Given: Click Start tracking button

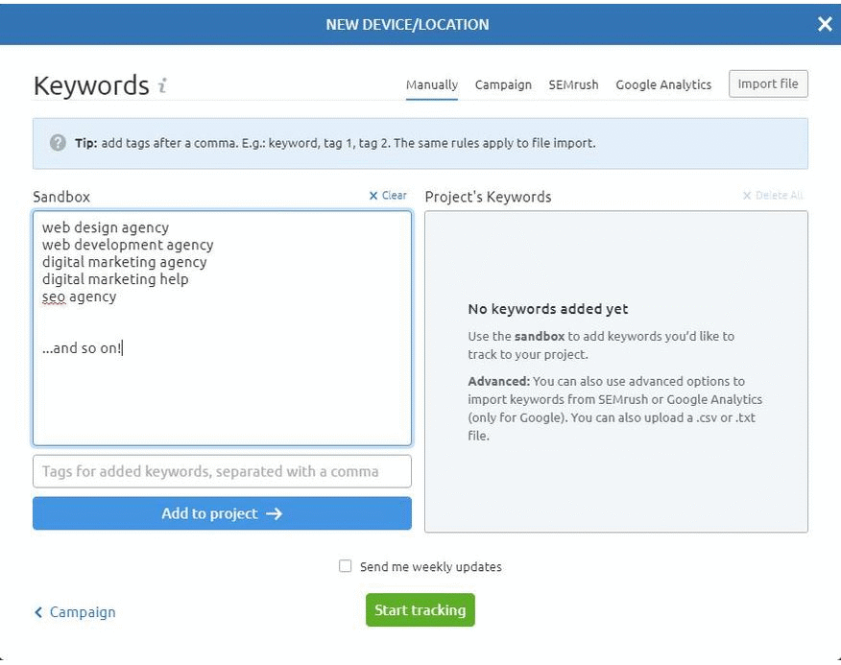Looking at the screenshot, I should tap(420, 609).
